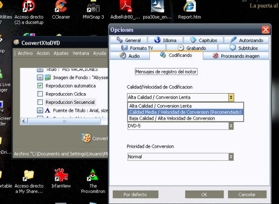Screen dimensions: 279x204
Task: Open the Procesando imagen tab
Action: coord(236,56)
